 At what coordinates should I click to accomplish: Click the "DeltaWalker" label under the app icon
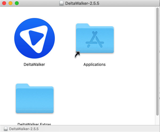34,65
